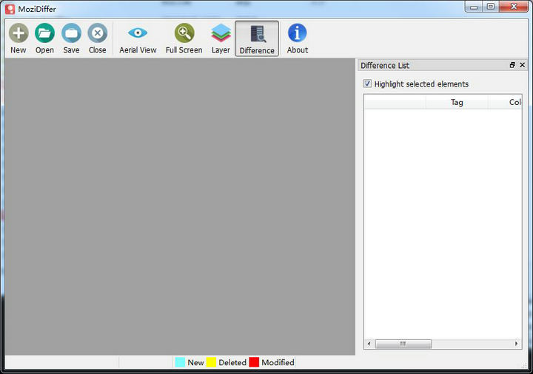Click the New file toolbar icon

click(19, 34)
